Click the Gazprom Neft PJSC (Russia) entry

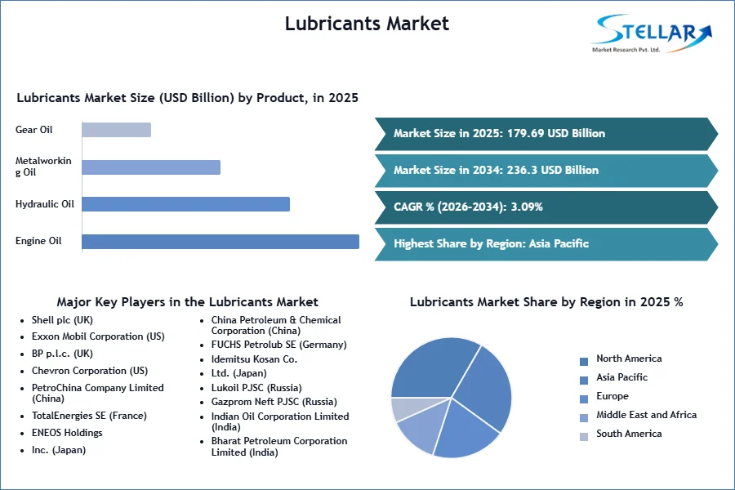pos(274,402)
